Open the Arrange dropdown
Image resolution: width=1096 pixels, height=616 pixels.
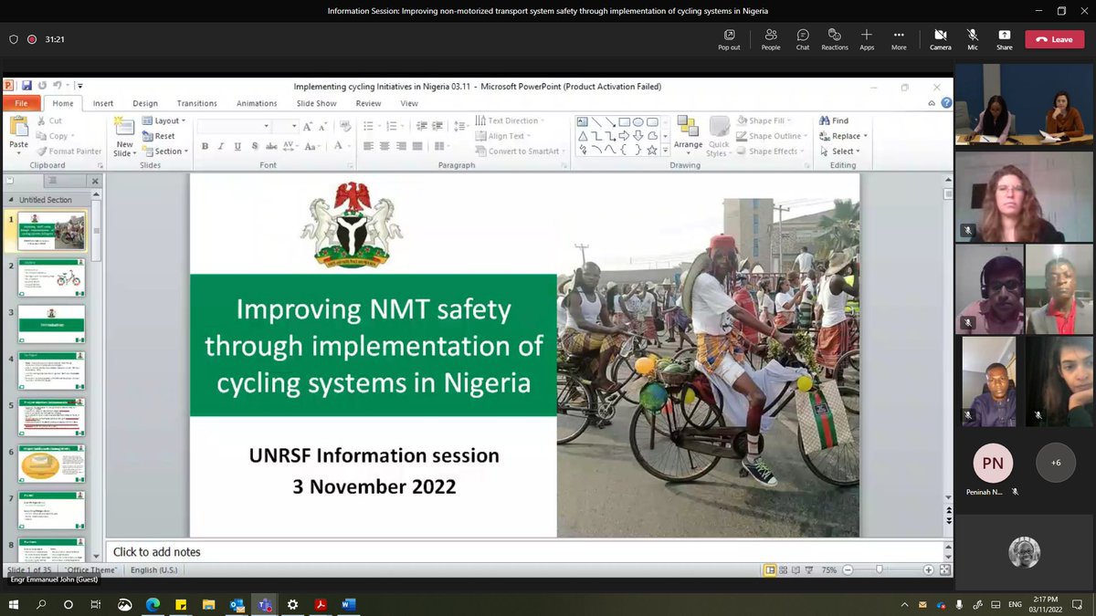coord(689,133)
